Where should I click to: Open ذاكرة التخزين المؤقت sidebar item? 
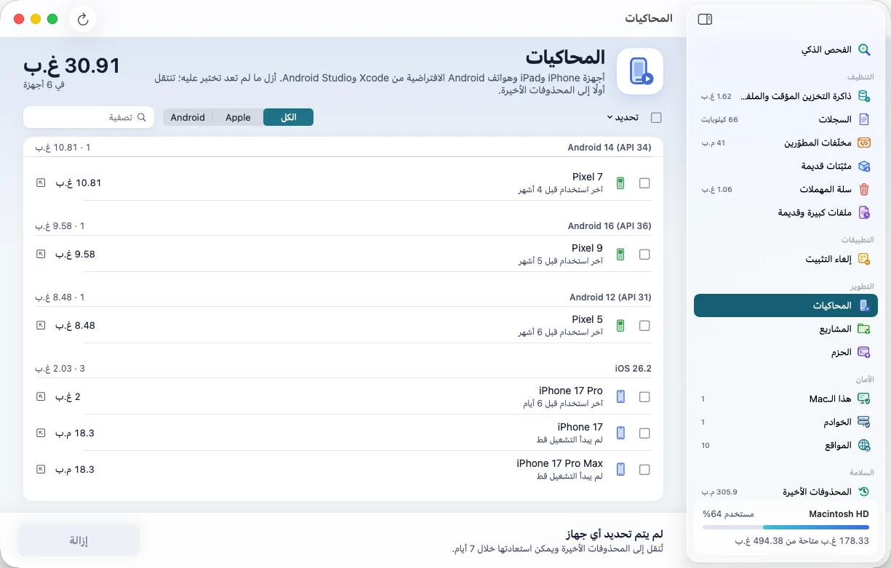click(786, 96)
